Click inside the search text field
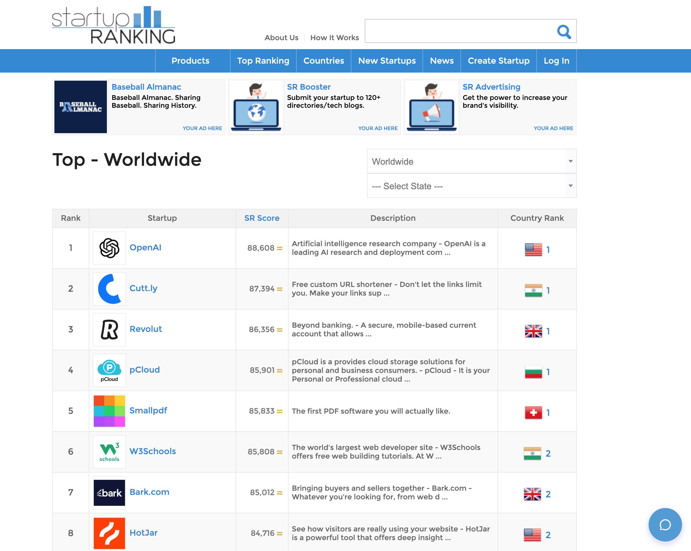The image size is (691, 551). tap(458, 31)
